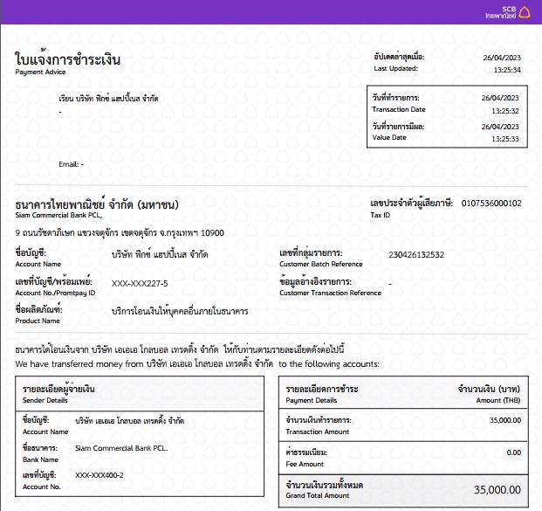Screen dimensions: 542x511
Task: Click 'Siam Commercial Bank PCL,' under bank heading
Action: coord(58,215)
